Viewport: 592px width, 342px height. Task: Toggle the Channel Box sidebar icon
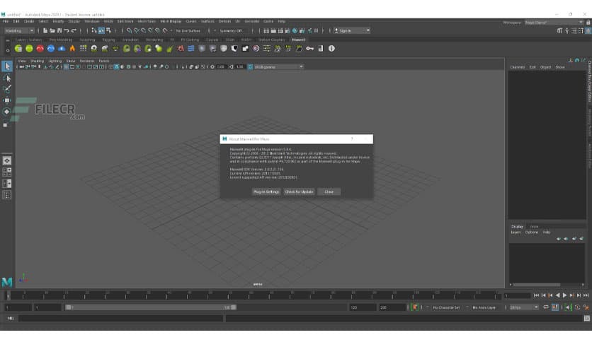click(x=588, y=31)
